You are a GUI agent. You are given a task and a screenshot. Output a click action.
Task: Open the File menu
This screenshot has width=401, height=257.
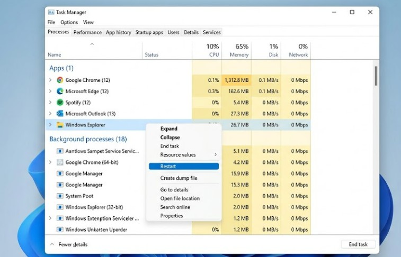pos(51,22)
